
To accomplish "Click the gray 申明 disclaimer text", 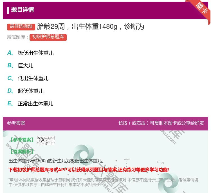I will point(103,182).
